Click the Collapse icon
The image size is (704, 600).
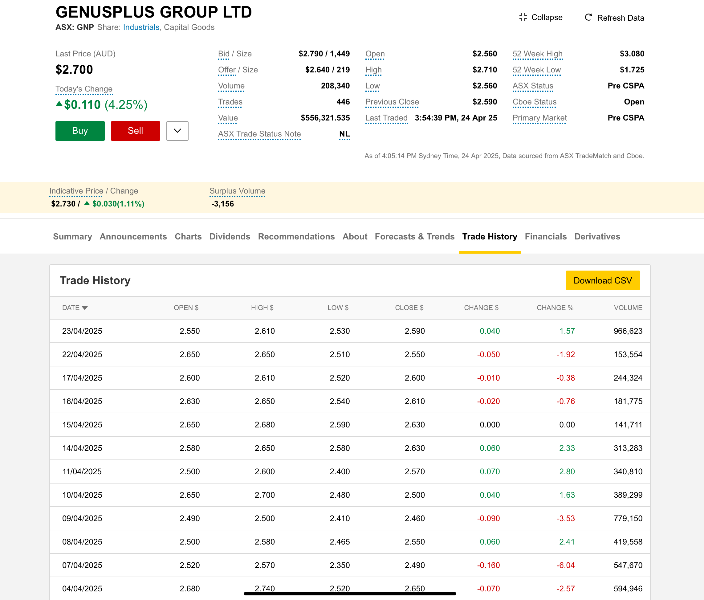523,17
